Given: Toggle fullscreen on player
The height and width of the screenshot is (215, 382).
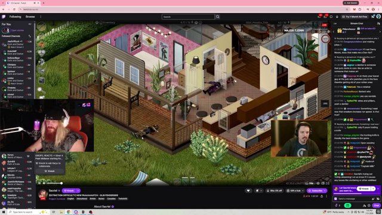Looking at the screenshot, I should tap(328, 183).
